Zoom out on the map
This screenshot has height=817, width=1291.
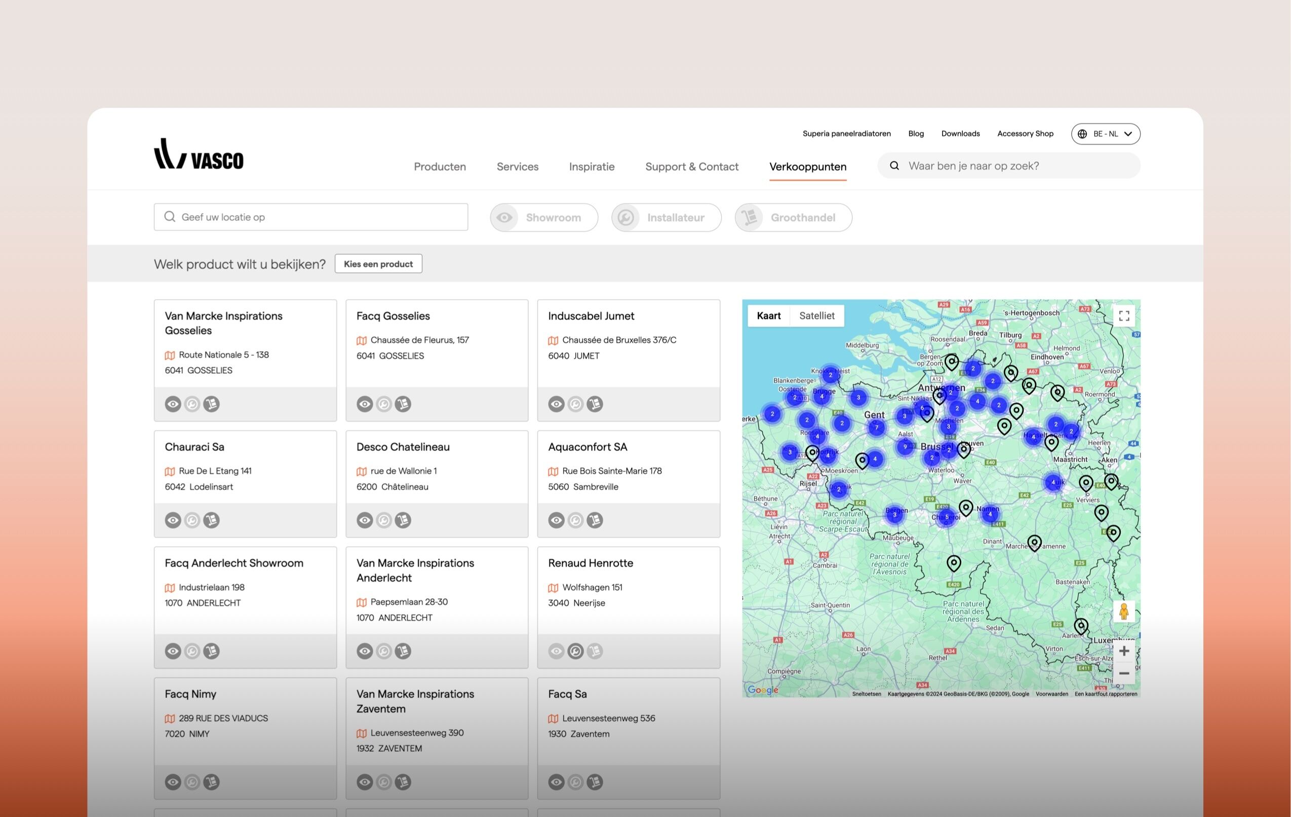point(1124,673)
